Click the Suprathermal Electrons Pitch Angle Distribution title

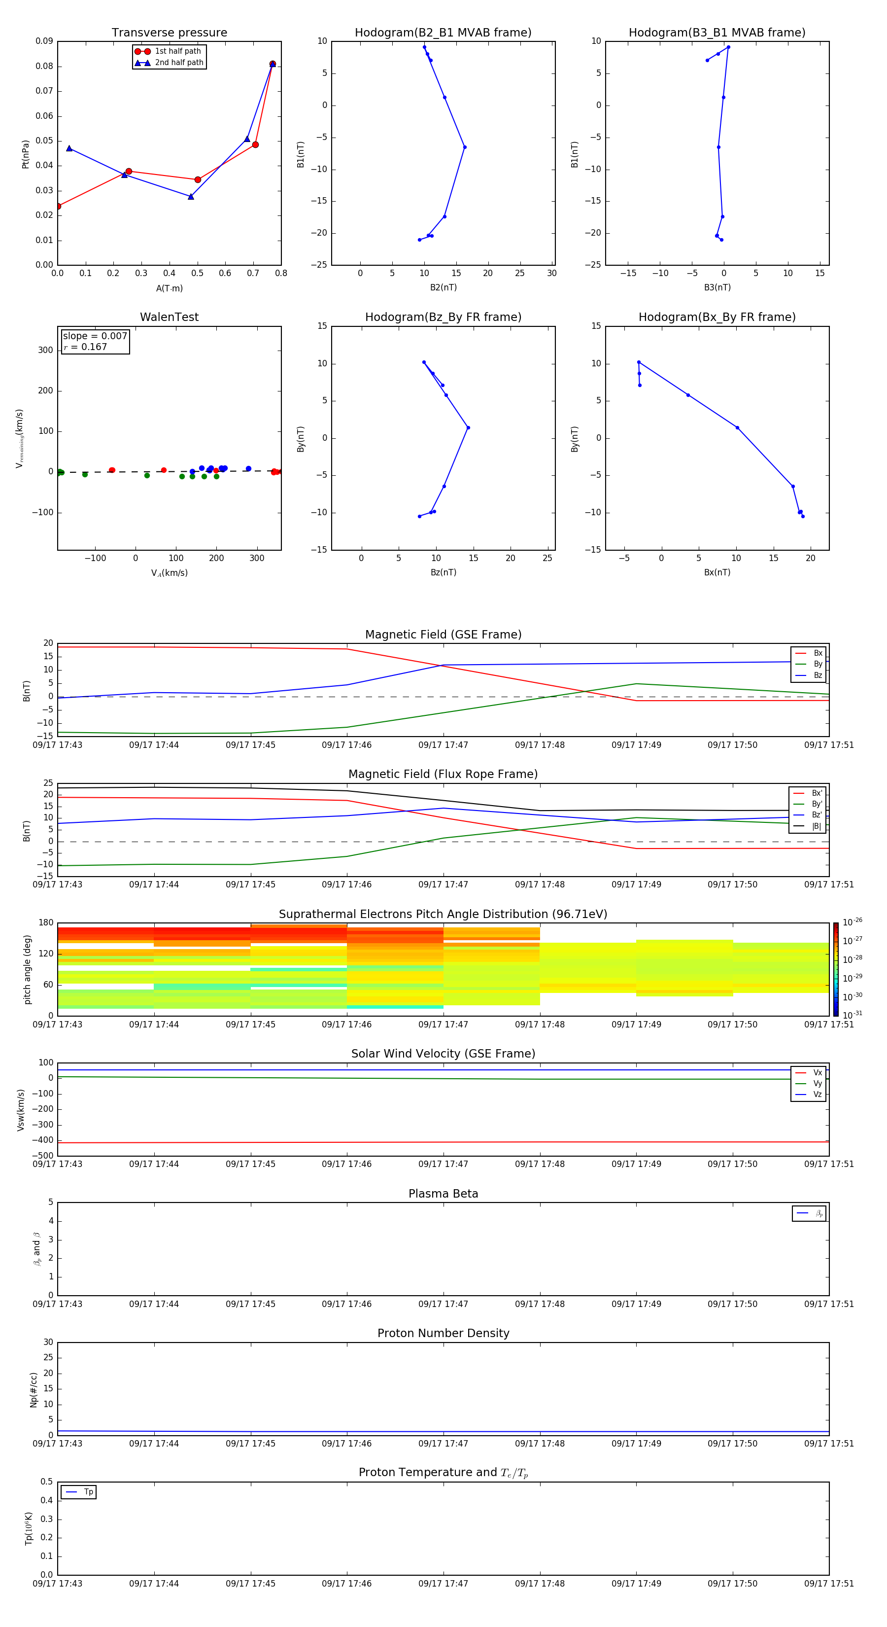tap(443, 915)
